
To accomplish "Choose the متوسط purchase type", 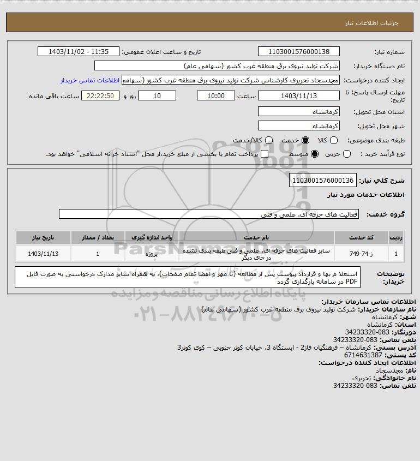I will pos(315,154).
